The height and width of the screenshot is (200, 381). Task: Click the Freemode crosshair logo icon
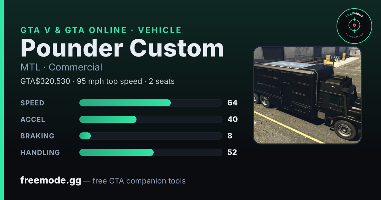coord(354,26)
